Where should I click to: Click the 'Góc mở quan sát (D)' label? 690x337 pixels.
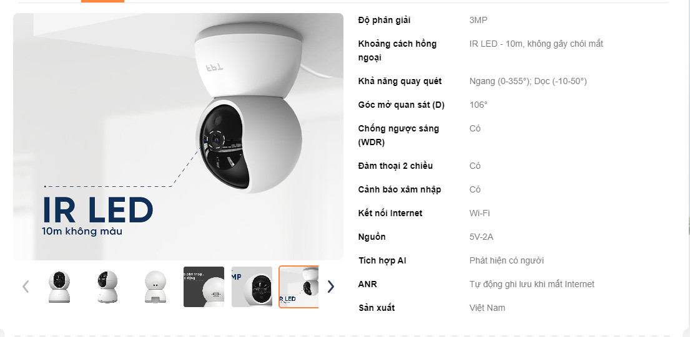(x=402, y=105)
